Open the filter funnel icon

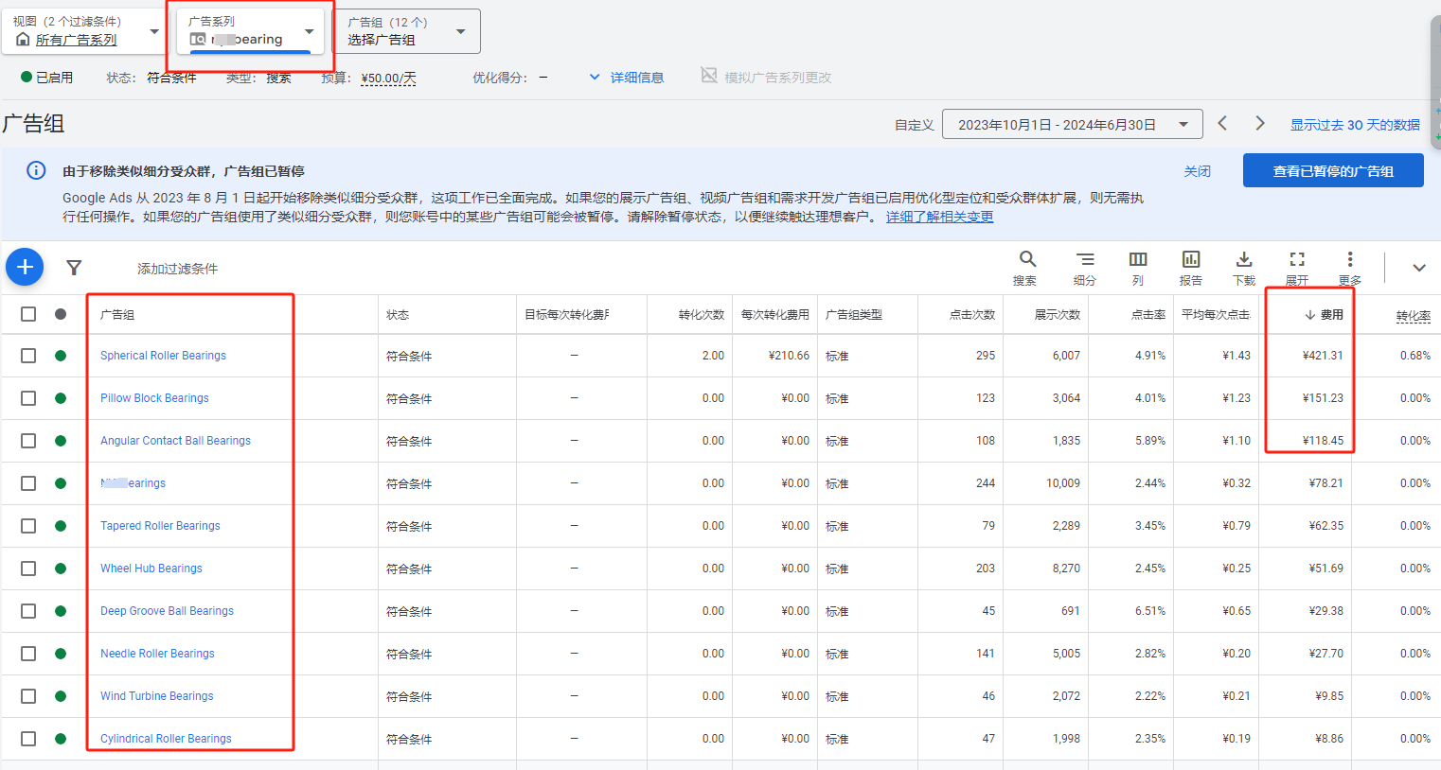coord(74,268)
